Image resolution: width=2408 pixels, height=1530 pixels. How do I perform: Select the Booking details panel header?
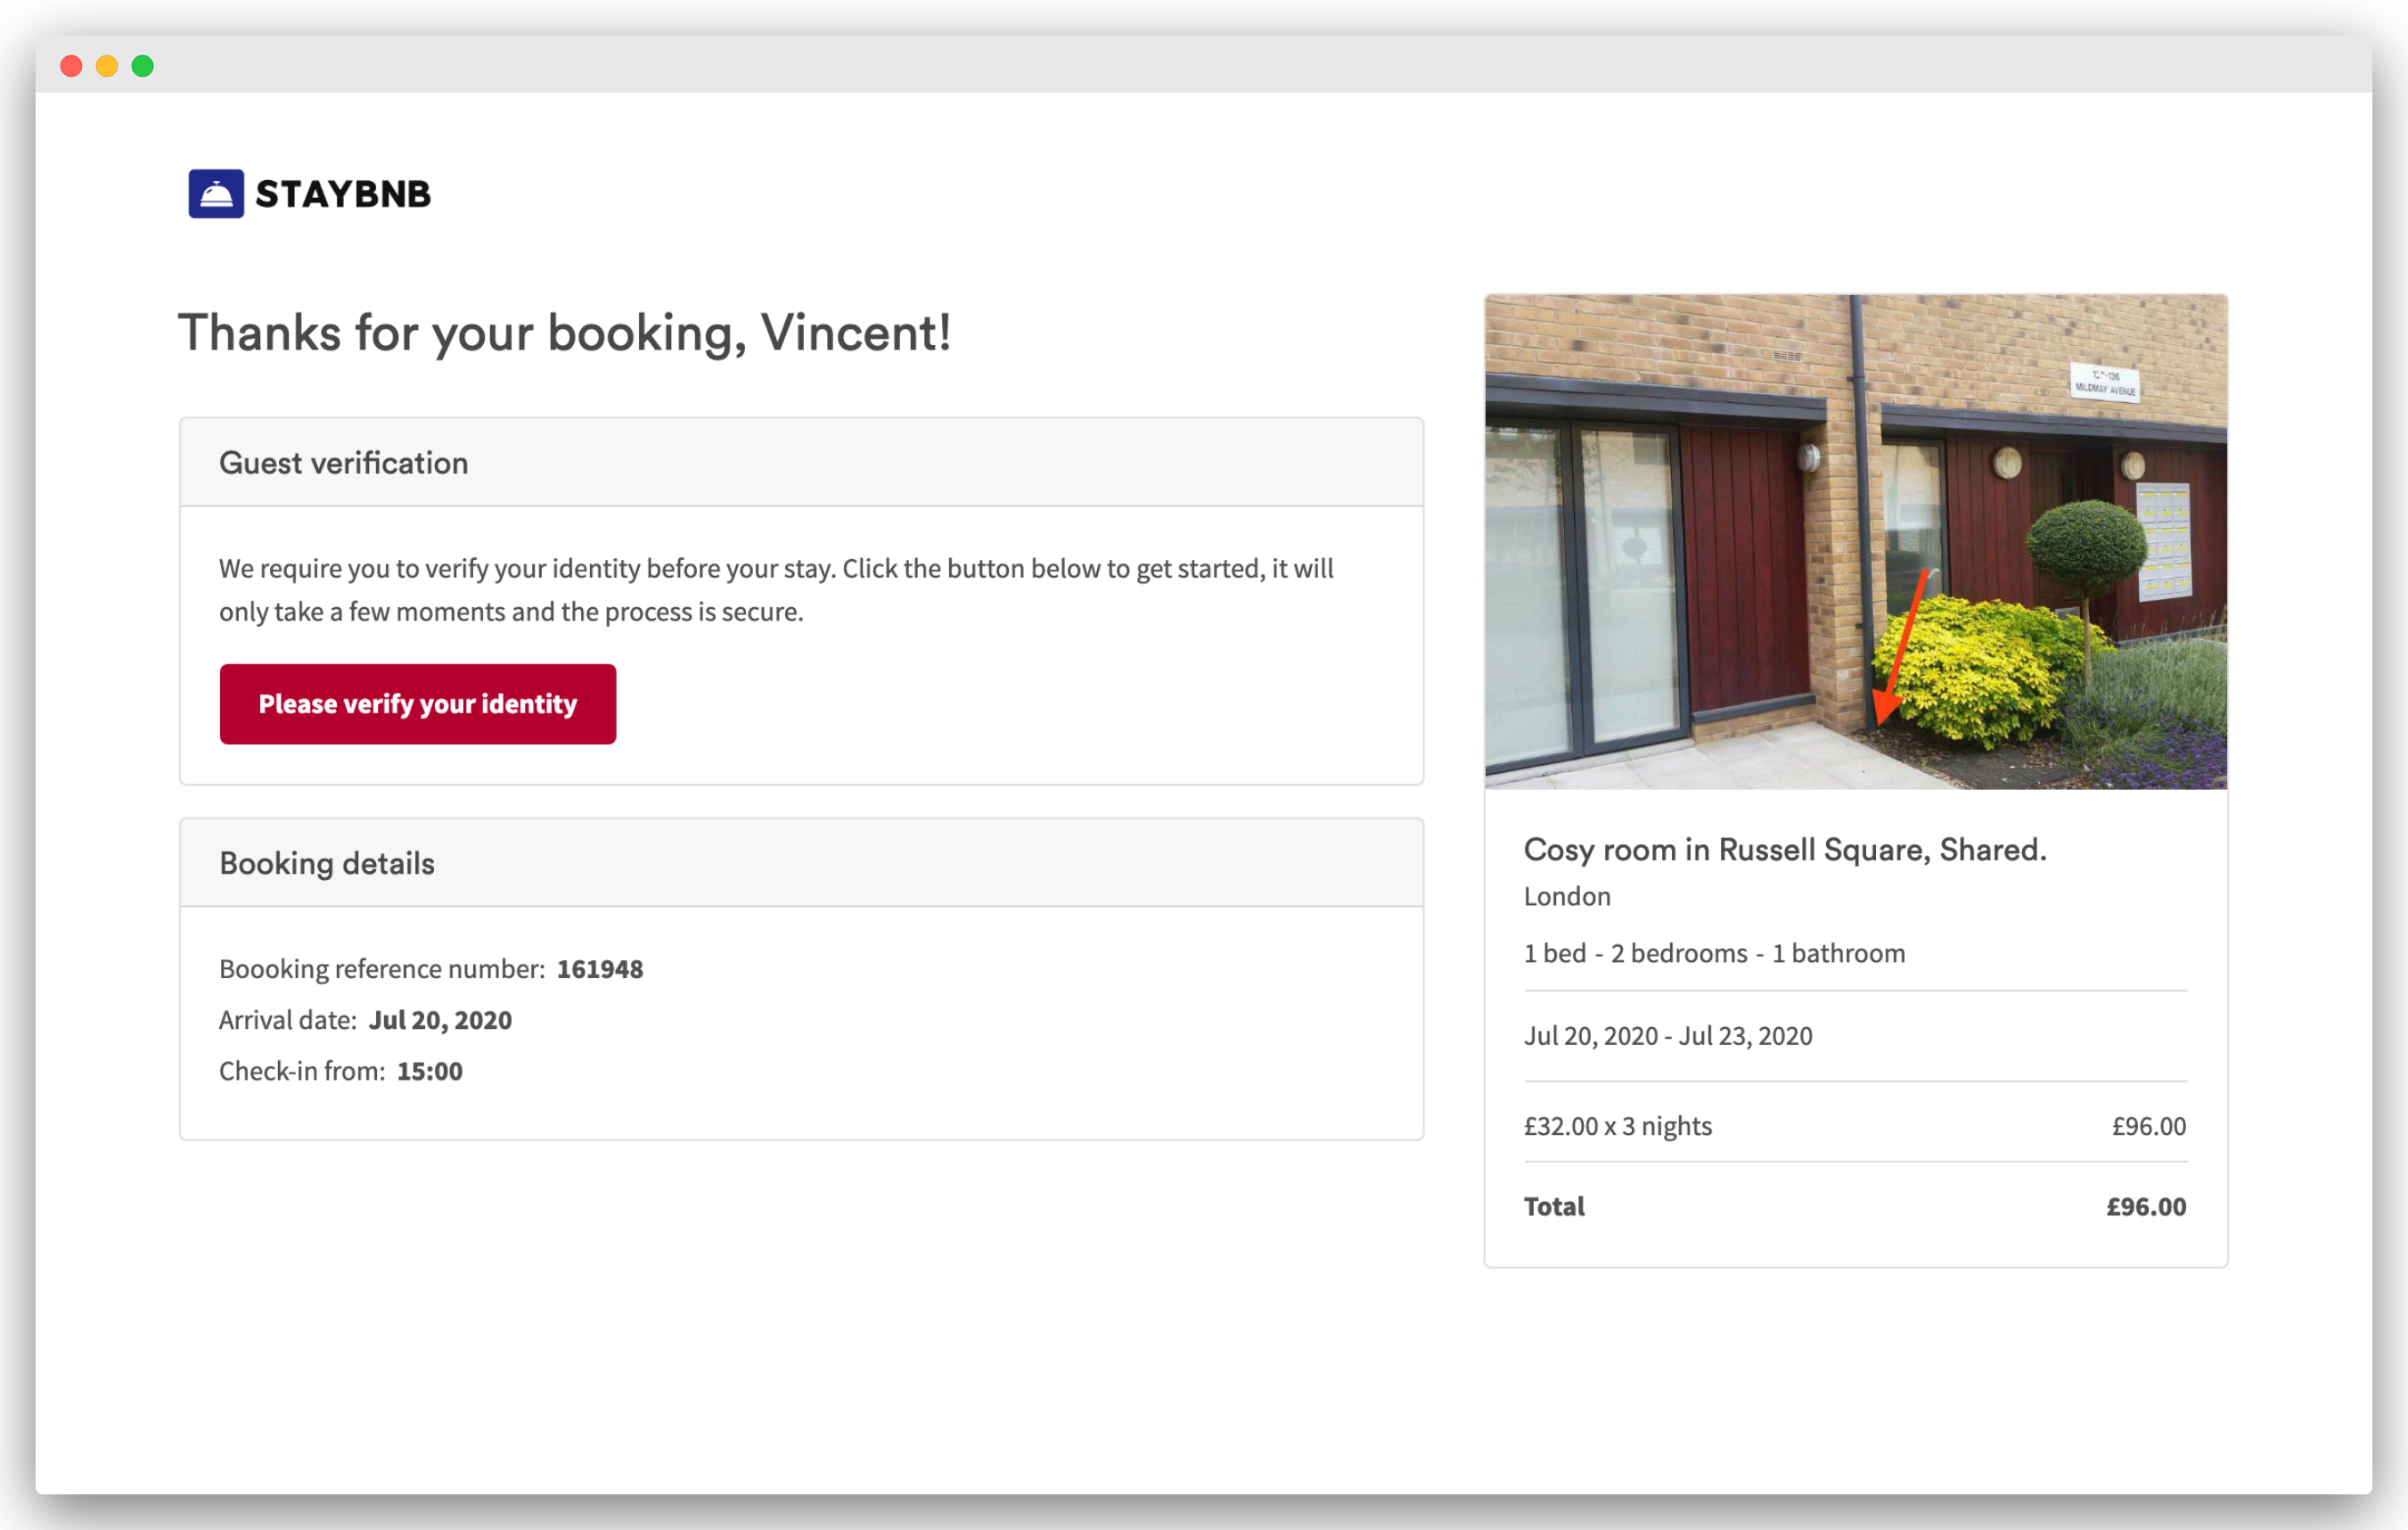(801, 862)
